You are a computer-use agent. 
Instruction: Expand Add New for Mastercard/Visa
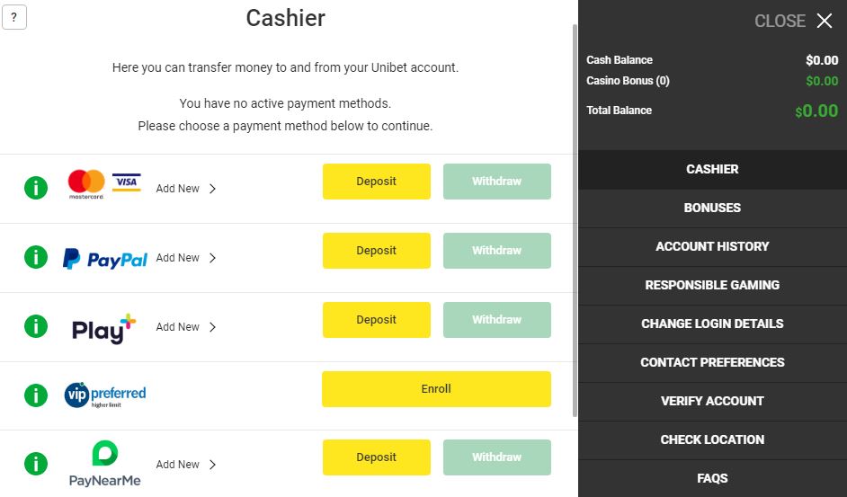(x=186, y=189)
